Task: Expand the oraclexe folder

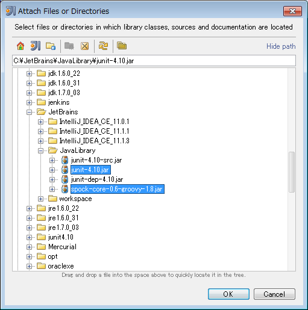Action: 30,266
